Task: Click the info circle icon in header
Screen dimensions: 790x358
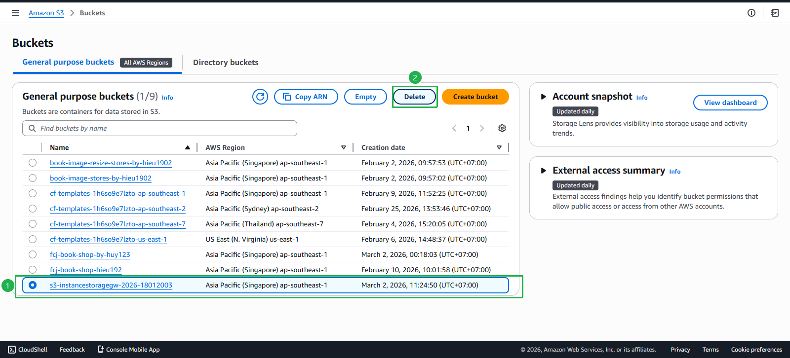Action: tap(751, 13)
